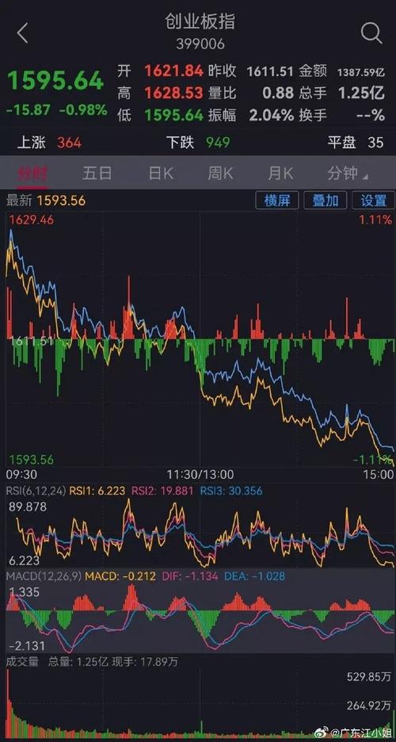396x742 pixels.
Task: Tap the 下跌 count 949
Action: (x=217, y=143)
